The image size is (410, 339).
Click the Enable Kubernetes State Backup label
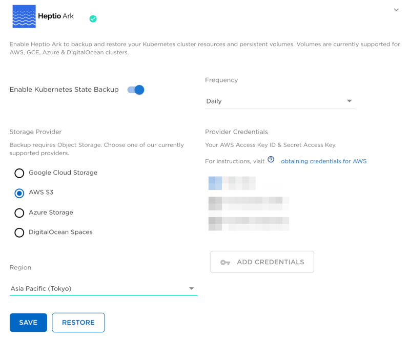click(x=64, y=90)
